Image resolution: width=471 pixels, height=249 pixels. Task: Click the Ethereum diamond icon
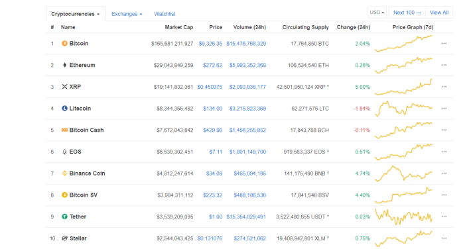64,65
